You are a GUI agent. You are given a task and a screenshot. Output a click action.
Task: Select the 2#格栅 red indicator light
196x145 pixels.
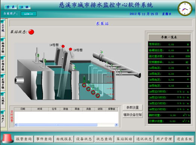[x=70, y=49]
